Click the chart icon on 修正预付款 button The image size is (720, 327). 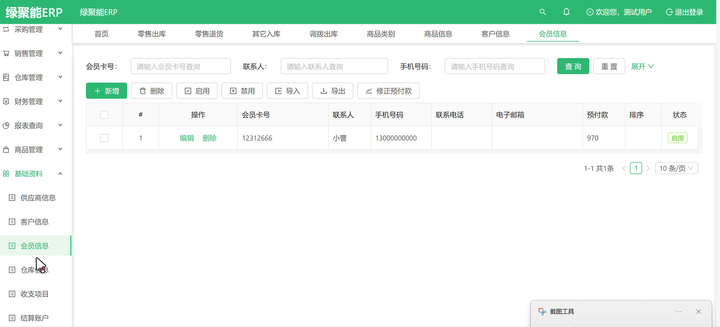click(369, 91)
